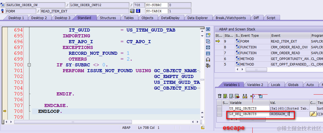This screenshot has height=133, width=323.
Task: Click the READ_ITEM_EXT event name field
Action: [x=85, y=11]
